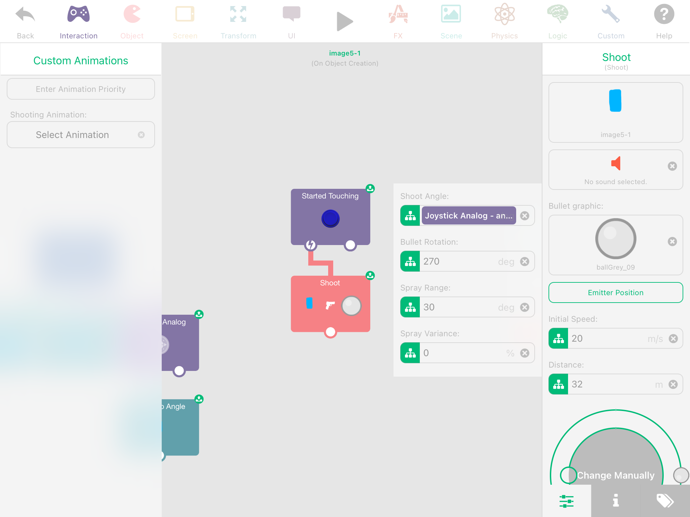Viewport: 690px width, 517px height.
Task: Click the Emitter Position button
Action: click(x=616, y=292)
